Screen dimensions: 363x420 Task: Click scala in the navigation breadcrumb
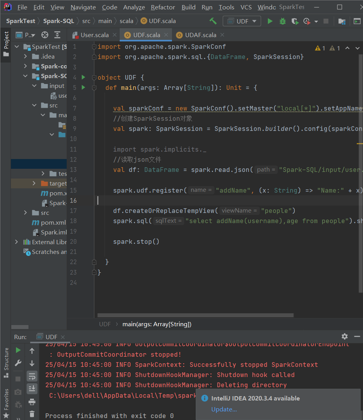click(x=126, y=21)
